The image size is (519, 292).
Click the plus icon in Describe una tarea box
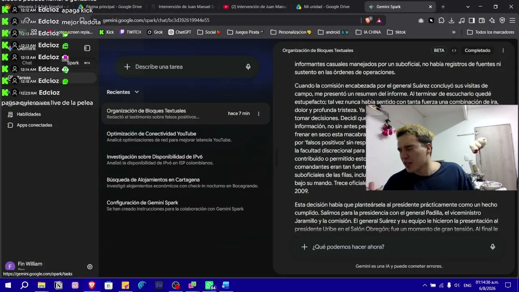tap(127, 67)
